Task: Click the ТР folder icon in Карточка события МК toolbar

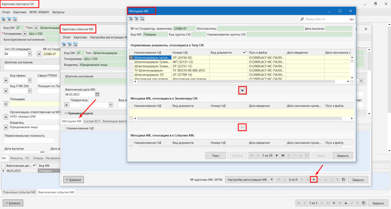Action: pyautogui.click(x=69, y=45)
